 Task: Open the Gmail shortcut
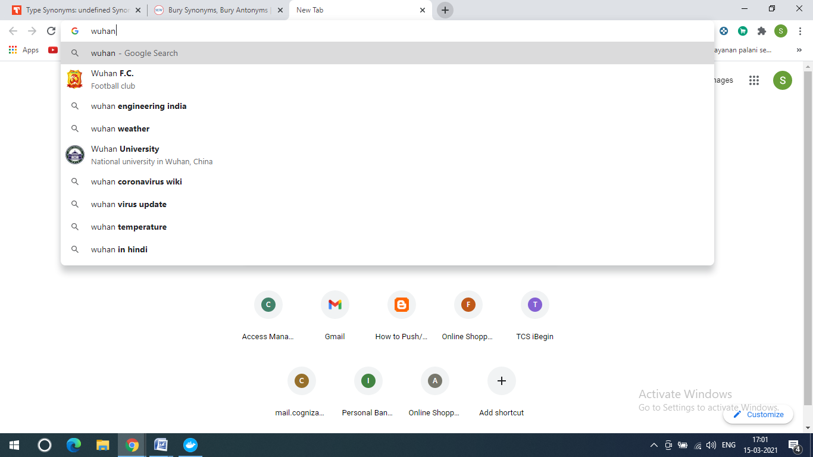point(335,316)
